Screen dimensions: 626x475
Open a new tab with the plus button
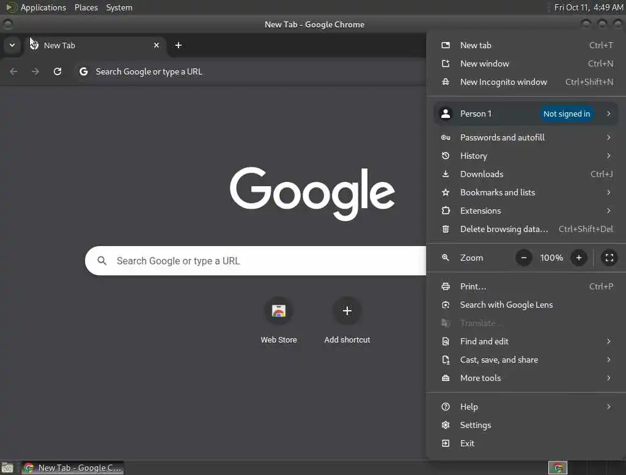coord(179,45)
